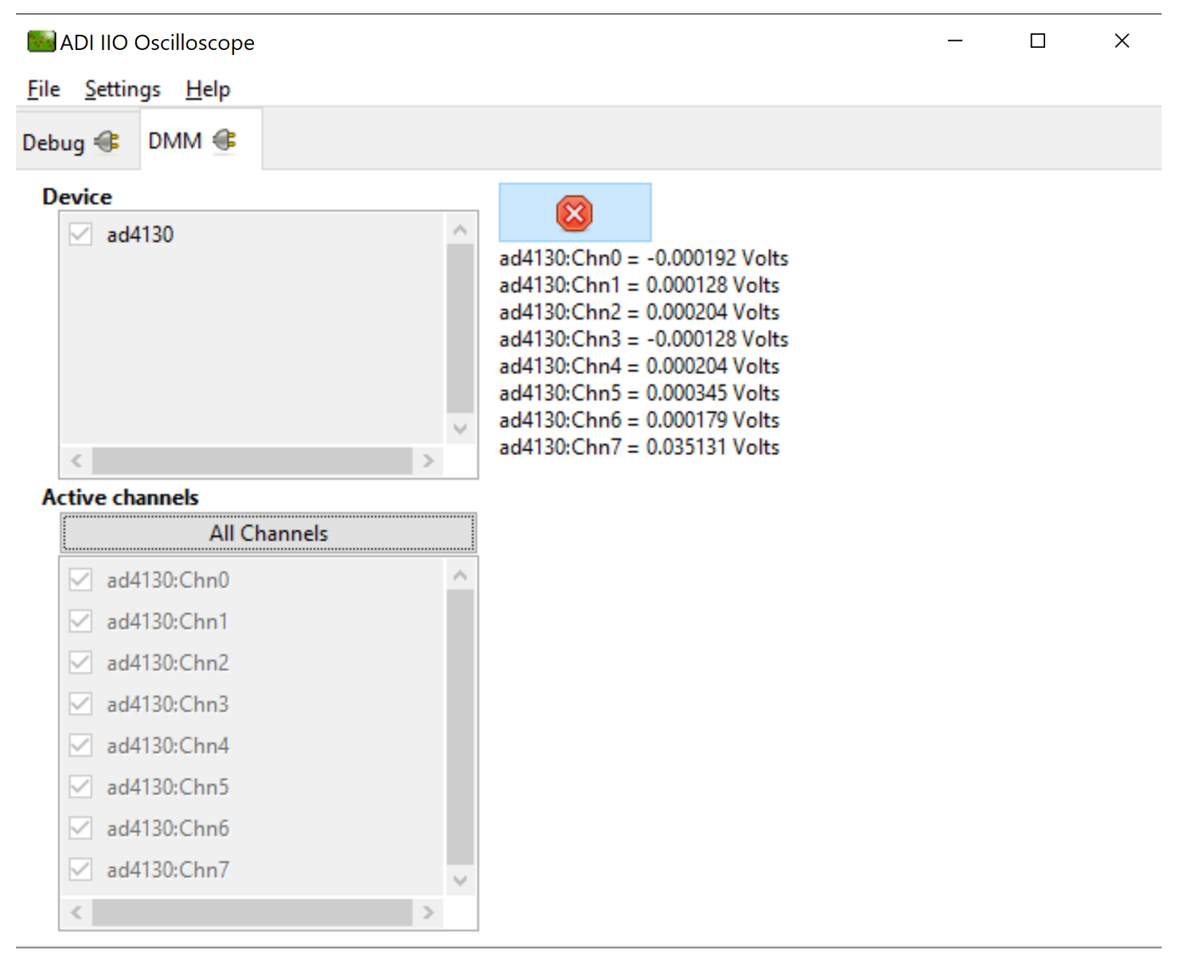This screenshot has width=1186, height=965.
Task: Maximize the ADI IIO Oscilloscope window
Action: click(x=1038, y=41)
